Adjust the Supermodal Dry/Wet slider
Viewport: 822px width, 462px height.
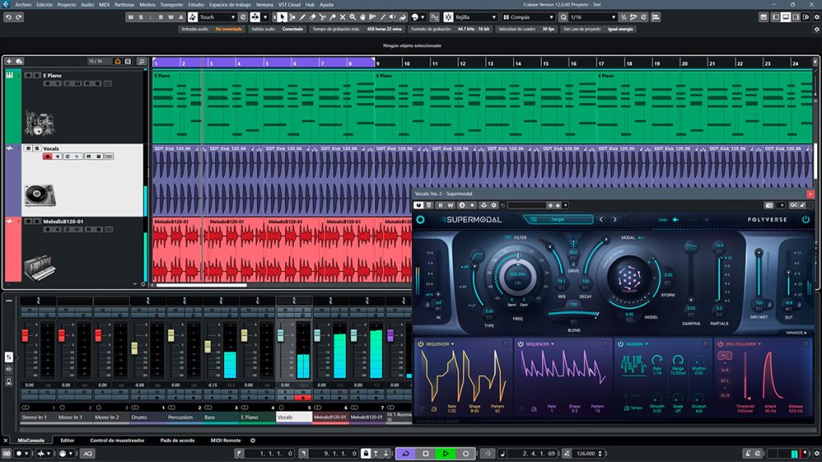[x=759, y=276]
